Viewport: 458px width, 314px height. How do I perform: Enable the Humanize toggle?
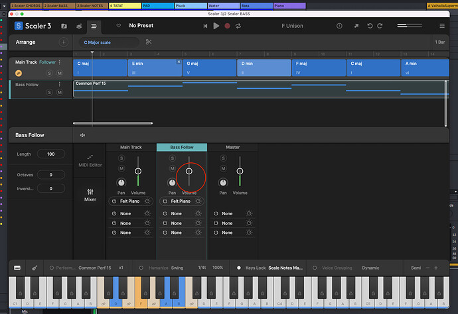pyautogui.click(x=141, y=268)
